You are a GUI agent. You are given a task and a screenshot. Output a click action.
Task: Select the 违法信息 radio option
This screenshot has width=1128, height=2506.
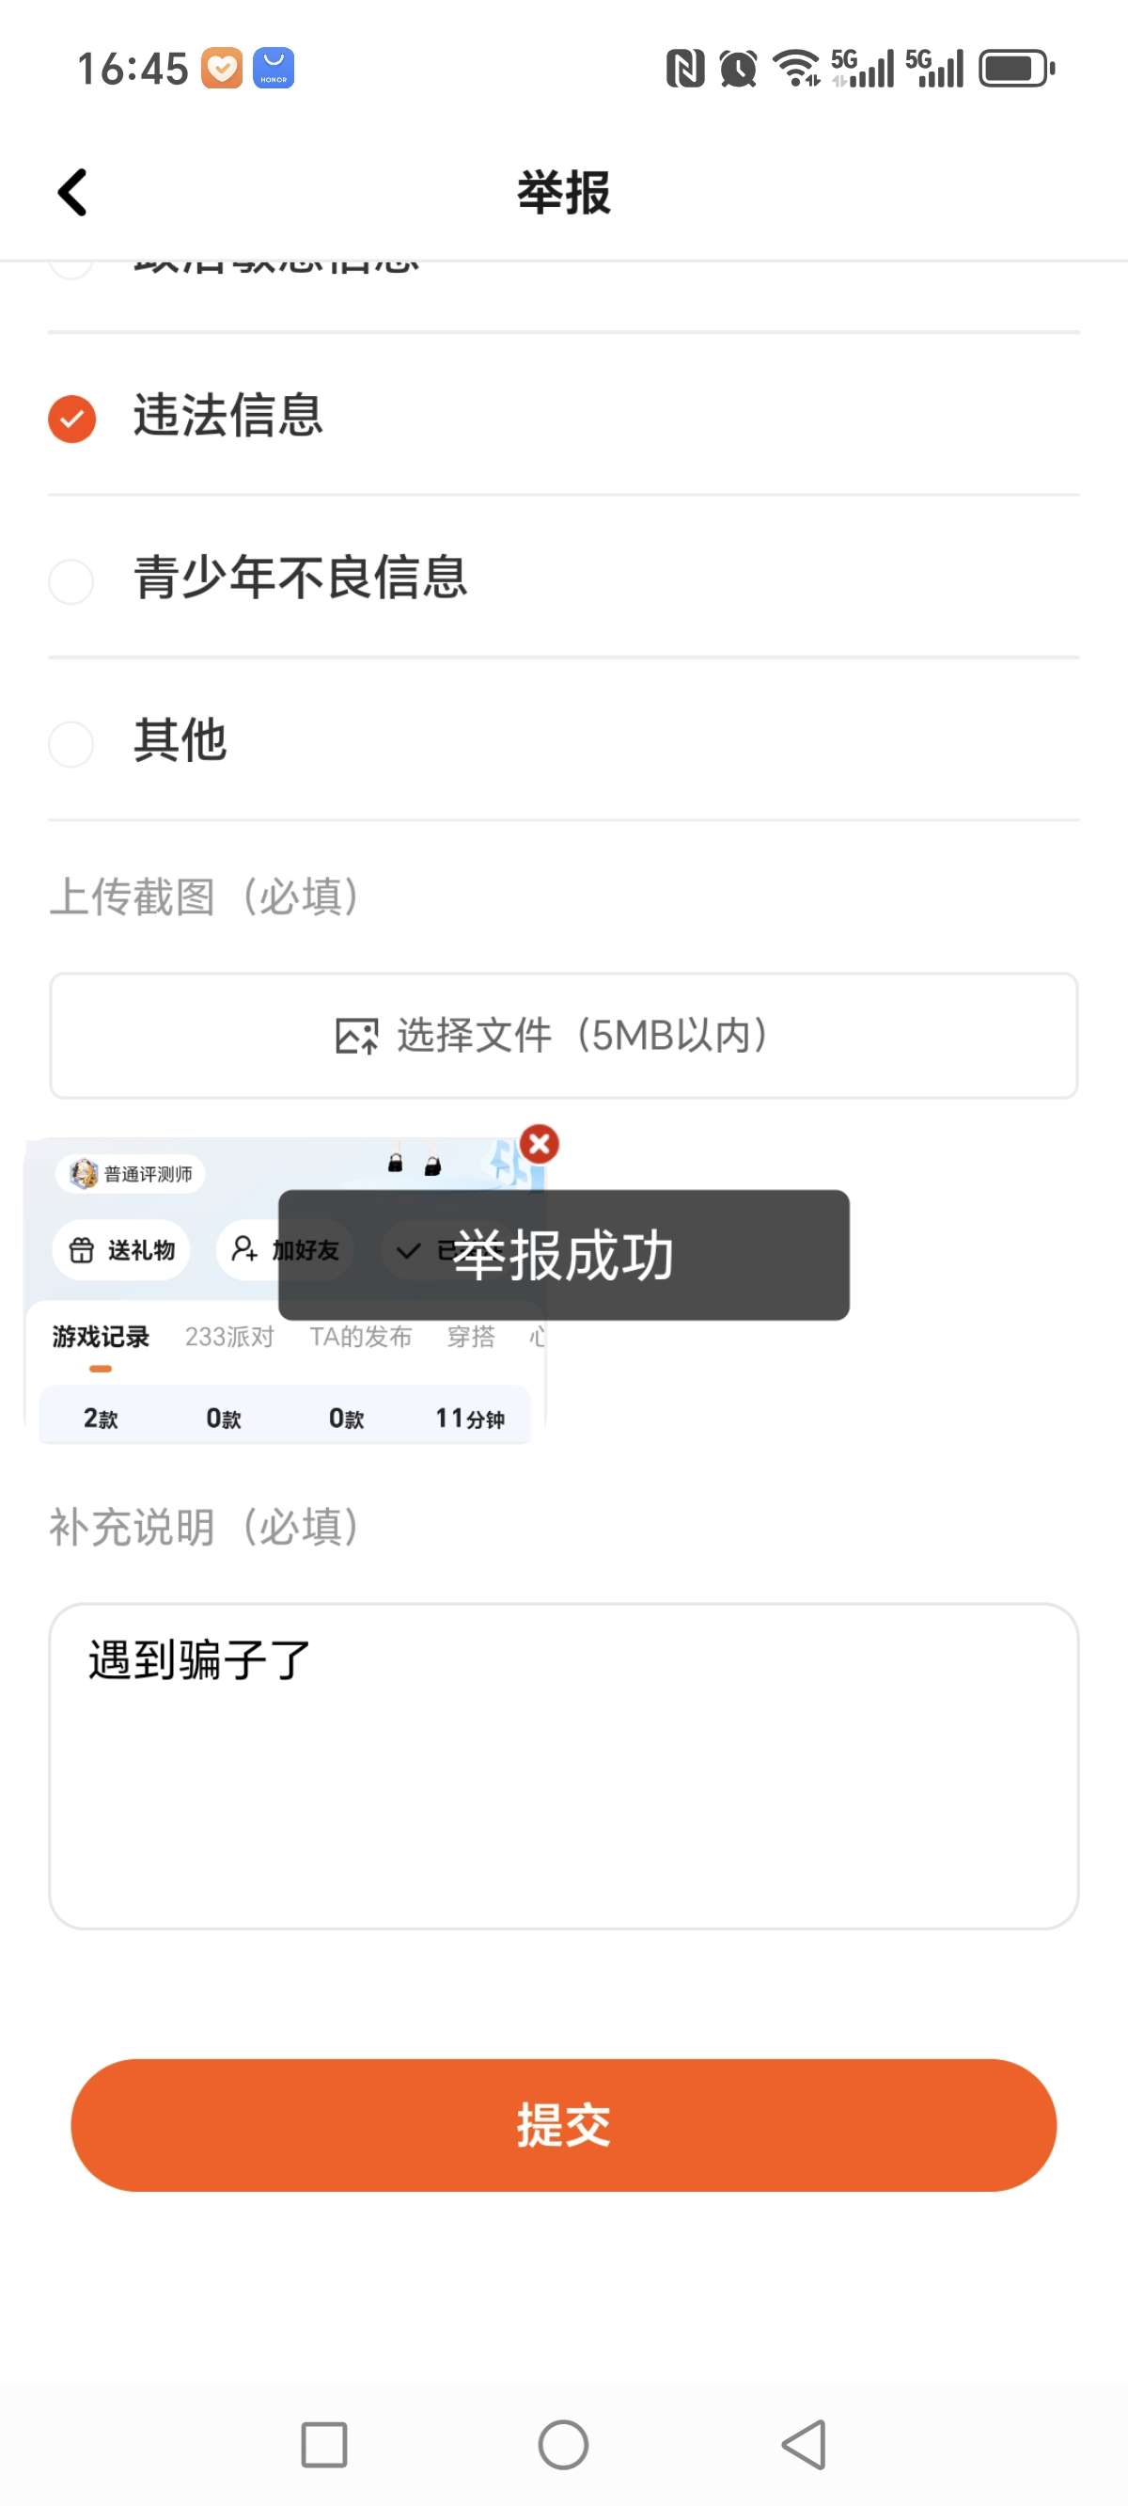tap(72, 420)
